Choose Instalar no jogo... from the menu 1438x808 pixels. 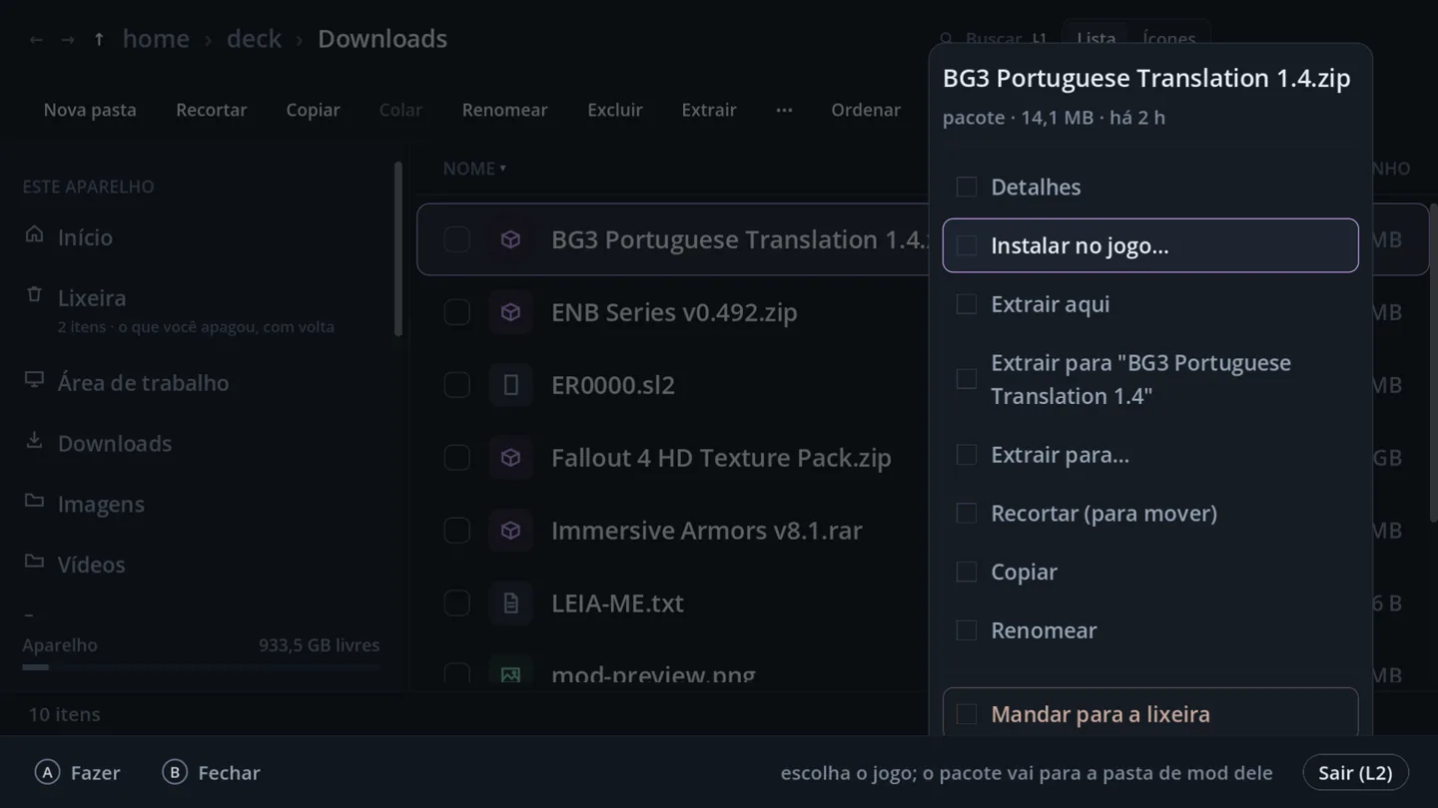click(1150, 245)
